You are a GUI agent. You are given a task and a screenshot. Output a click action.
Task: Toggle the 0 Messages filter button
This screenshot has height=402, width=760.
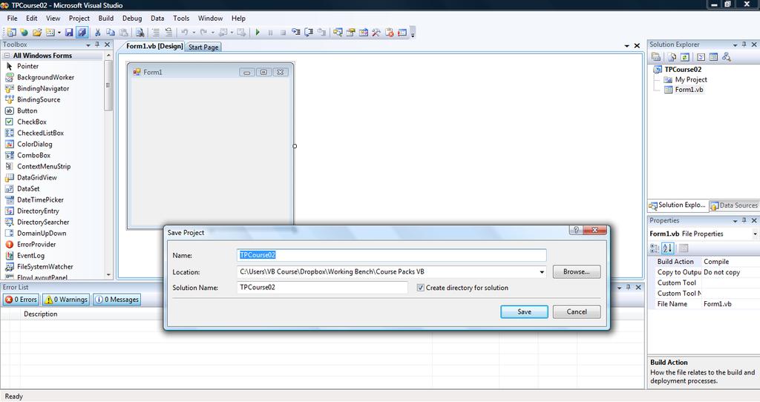coord(117,300)
